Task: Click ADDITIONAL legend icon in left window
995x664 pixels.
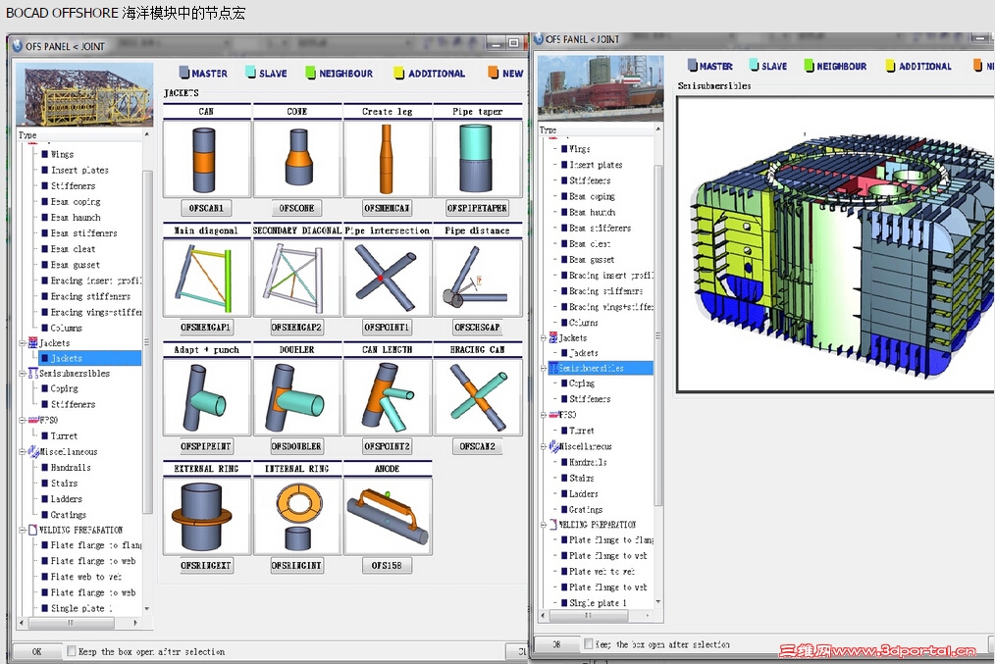Action: (398, 73)
